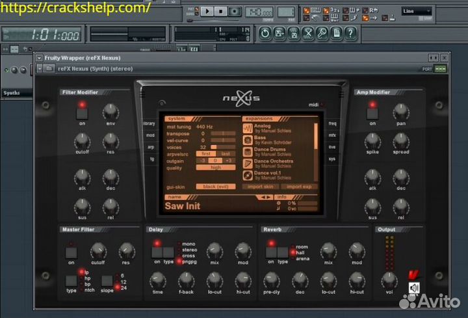Click the transpose slider in system panel

point(223,133)
